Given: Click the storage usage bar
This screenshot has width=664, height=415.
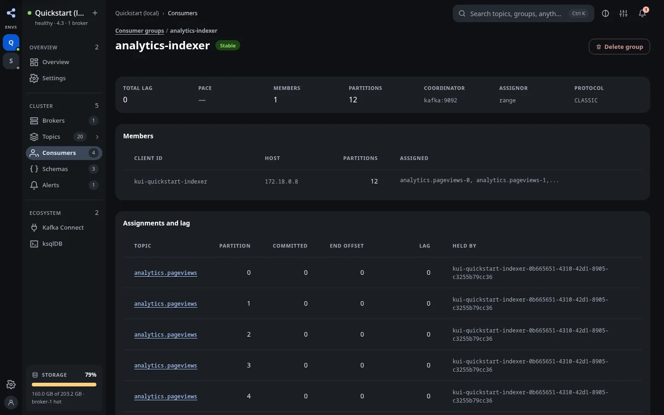Looking at the screenshot, I should tap(64, 385).
